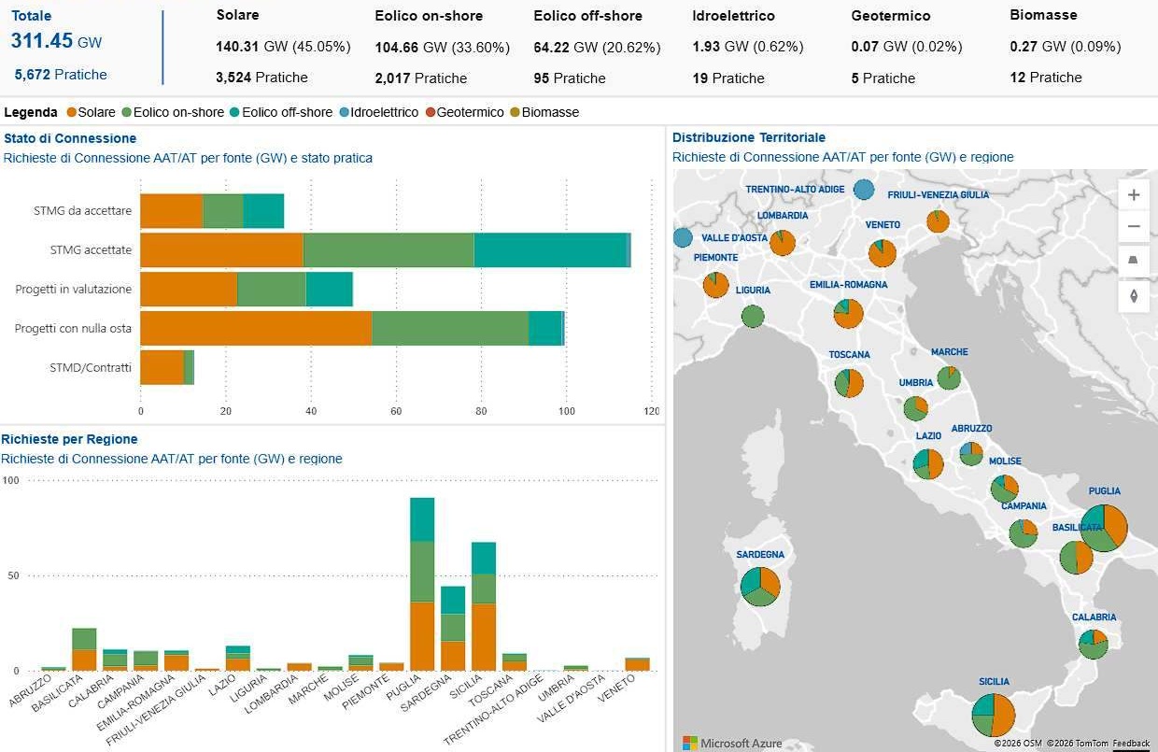Click the 5,672 Pratiche total value
Viewport: 1158px width, 752px height.
click(61, 75)
